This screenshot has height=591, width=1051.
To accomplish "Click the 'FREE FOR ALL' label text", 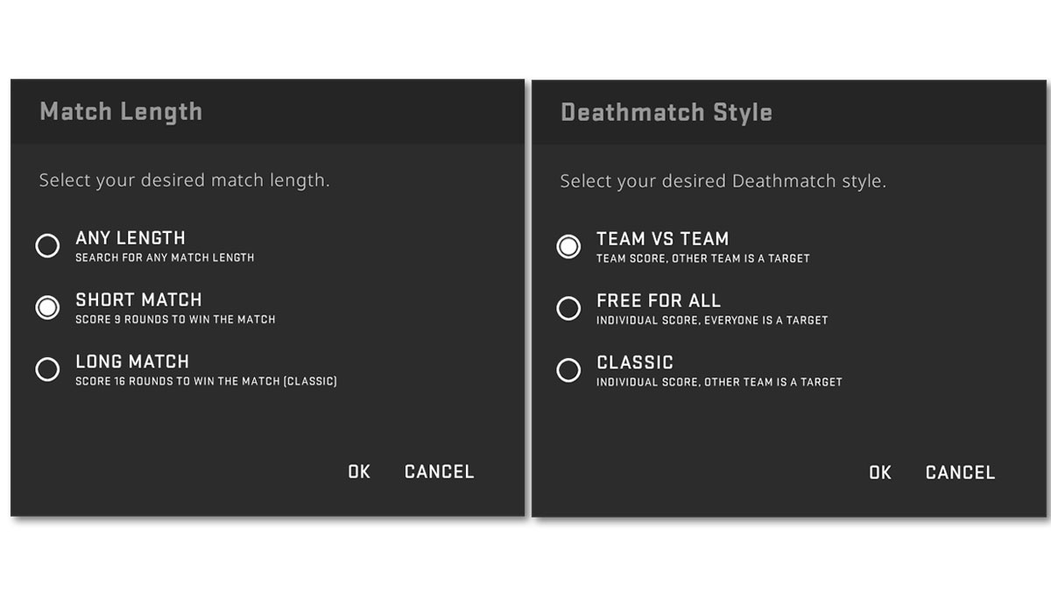I will pyautogui.click(x=659, y=300).
